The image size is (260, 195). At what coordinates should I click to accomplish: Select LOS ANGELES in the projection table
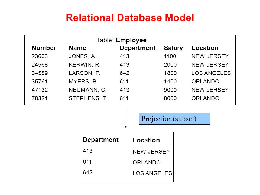(x=152, y=173)
